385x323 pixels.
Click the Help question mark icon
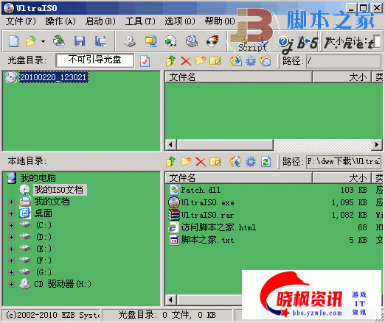click(282, 41)
